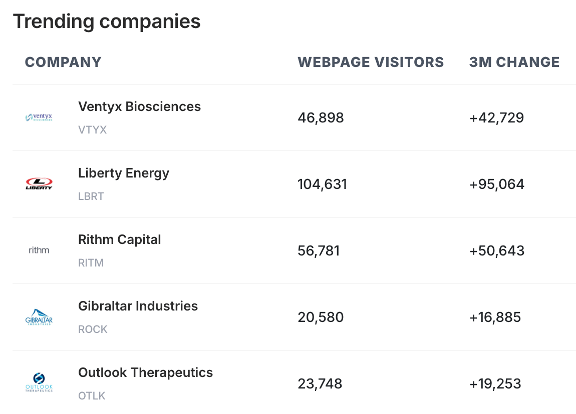Click the Gibraltar Industries logo icon
Screen dimensions: 576x414
[x=39, y=317]
